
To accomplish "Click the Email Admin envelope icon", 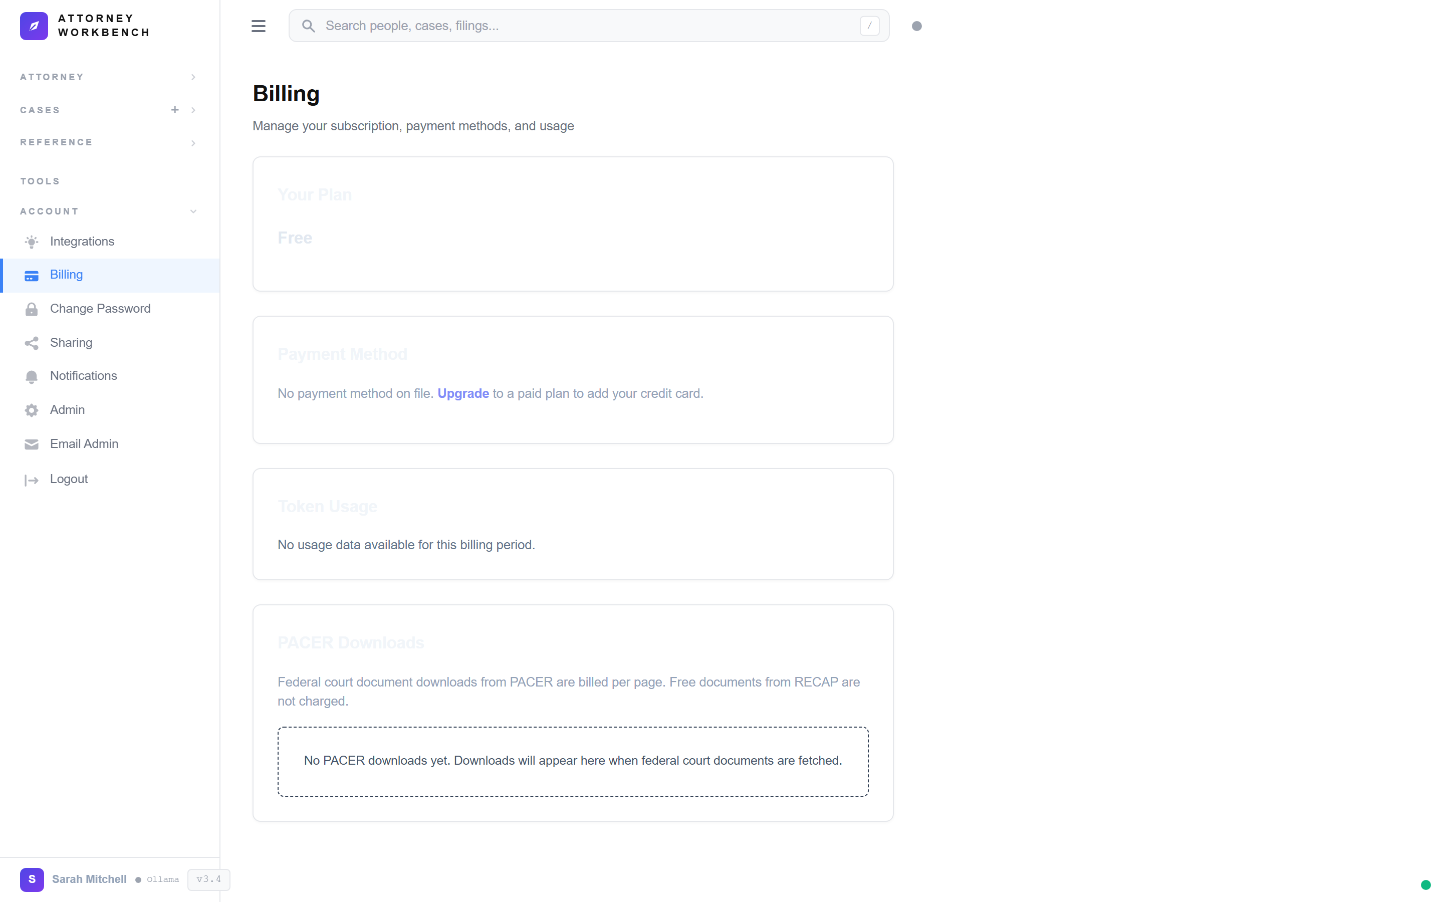I will pyautogui.click(x=32, y=444).
